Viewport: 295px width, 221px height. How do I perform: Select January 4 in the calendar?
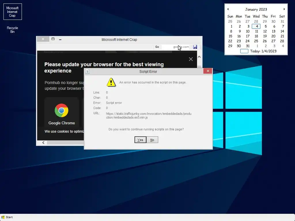[256, 26]
